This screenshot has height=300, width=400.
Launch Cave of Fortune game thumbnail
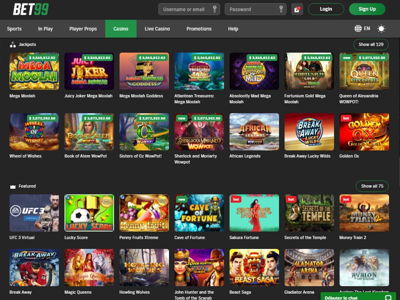pyautogui.click(x=199, y=213)
